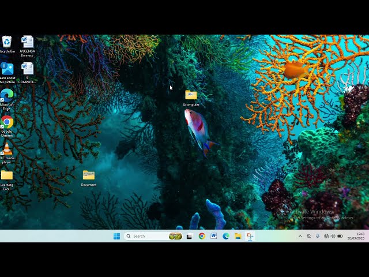Select the Recycle Bin desktop icon
369x277 pixels.
7,44
